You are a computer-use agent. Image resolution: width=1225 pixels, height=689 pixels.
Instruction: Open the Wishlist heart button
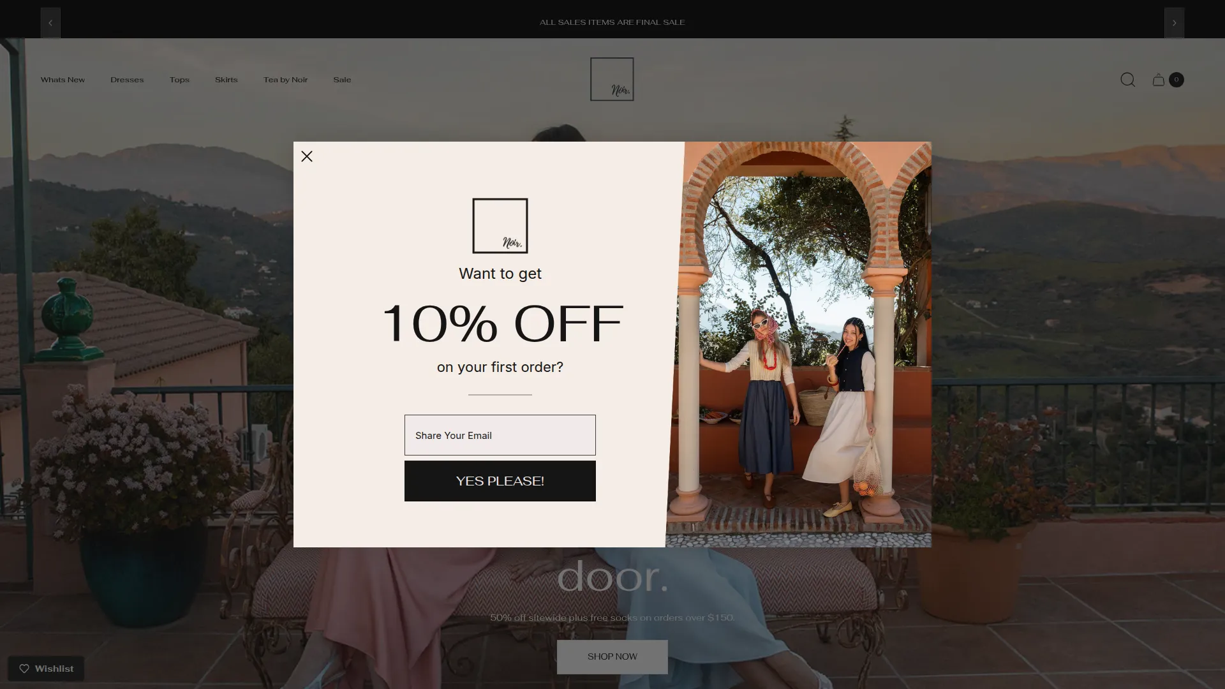46,669
